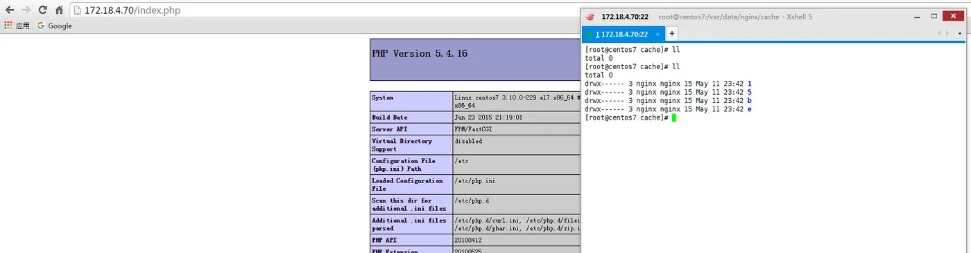The width and height of the screenshot is (971, 253).
Task: Click the Xshell red app icon in title bar
Action: pyautogui.click(x=590, y=17)
